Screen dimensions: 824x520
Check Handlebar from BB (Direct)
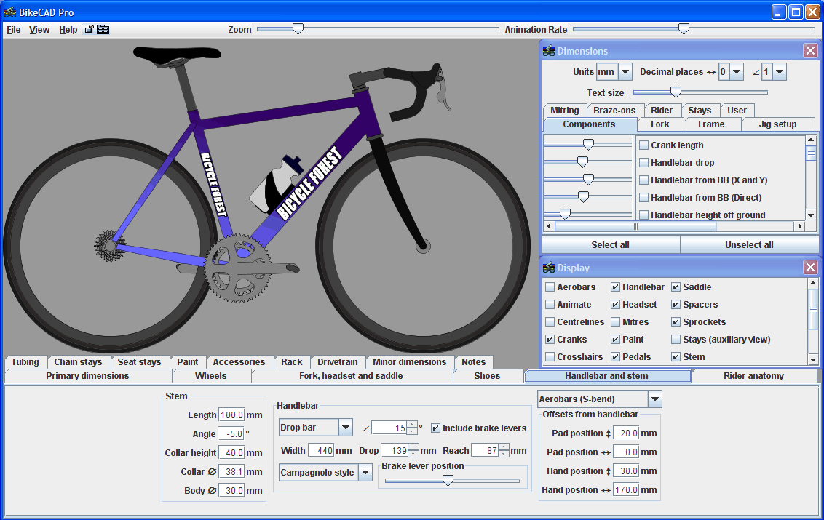[643, 198]
